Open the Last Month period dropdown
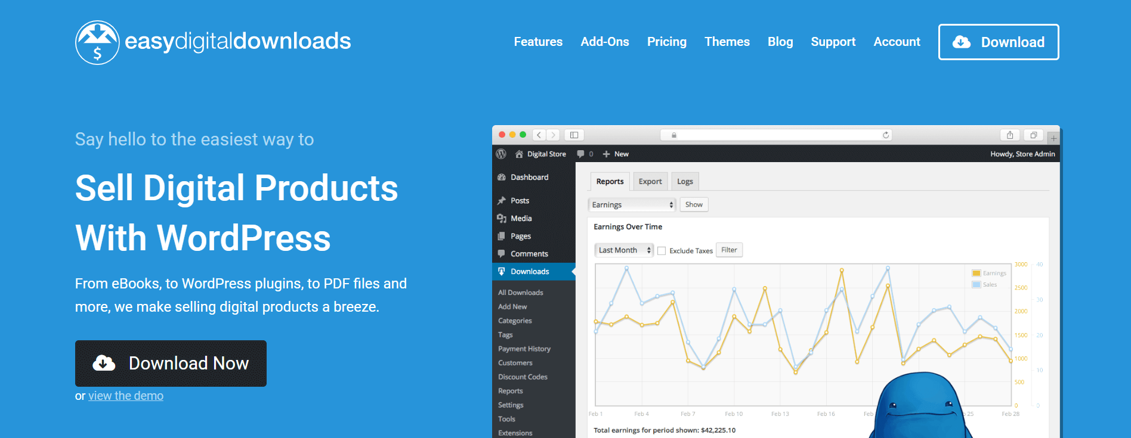This screenshot has width=1131, height=438. point(624,250)
